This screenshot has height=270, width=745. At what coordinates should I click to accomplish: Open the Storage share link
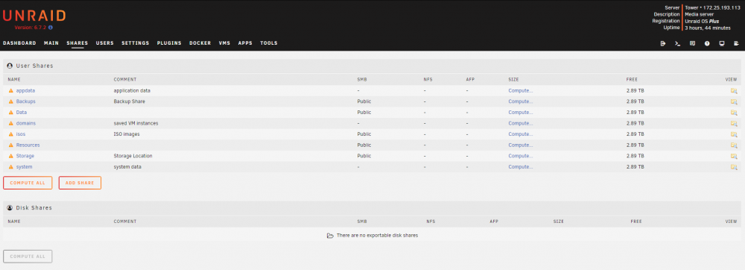(25, 156)
